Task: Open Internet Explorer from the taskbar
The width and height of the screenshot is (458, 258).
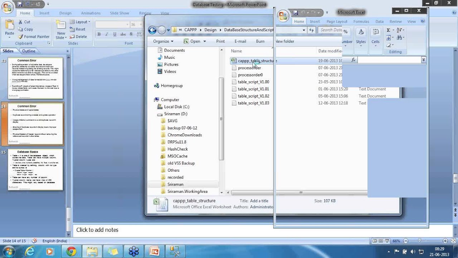Action: pos(30,252)
